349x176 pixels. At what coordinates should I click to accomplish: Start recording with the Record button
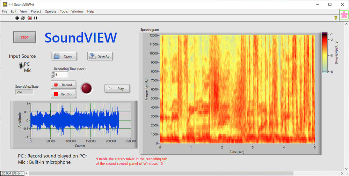click(x=64, y=85)
